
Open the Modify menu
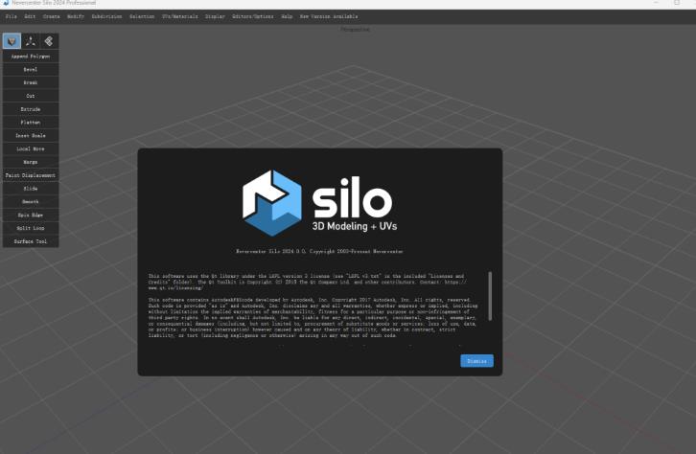coord(76,16)
